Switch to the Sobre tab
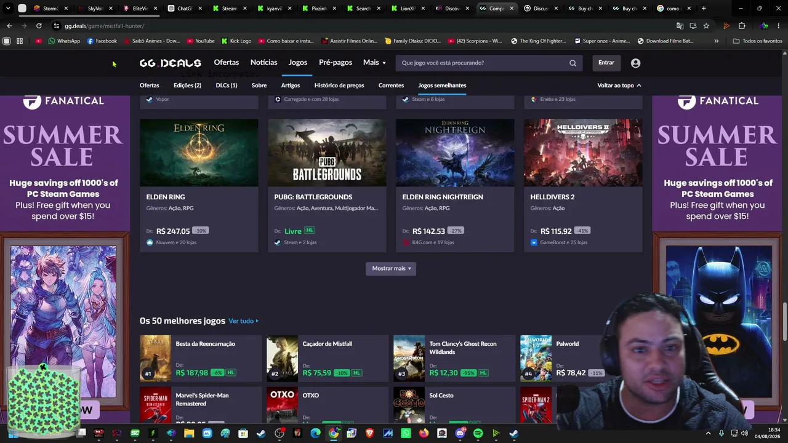788x443 pixels. (259, 86)
